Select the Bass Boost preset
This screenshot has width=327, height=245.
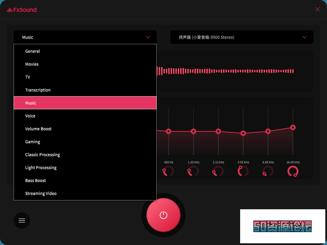click(35, 181)
